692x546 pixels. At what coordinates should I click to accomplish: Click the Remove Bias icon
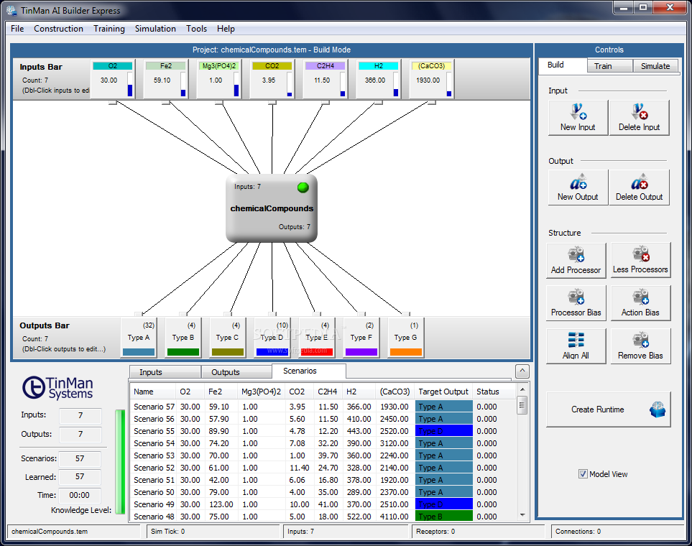pos(641,341)
